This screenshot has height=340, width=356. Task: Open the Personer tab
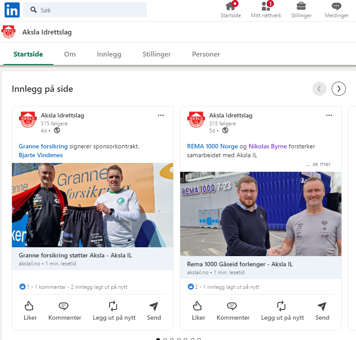pos(206,54)
